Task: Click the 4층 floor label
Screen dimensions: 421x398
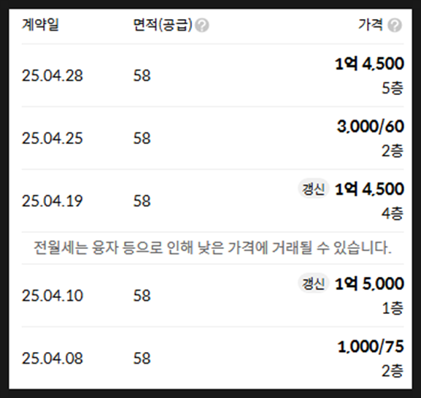Action: [x=393, y=213]
